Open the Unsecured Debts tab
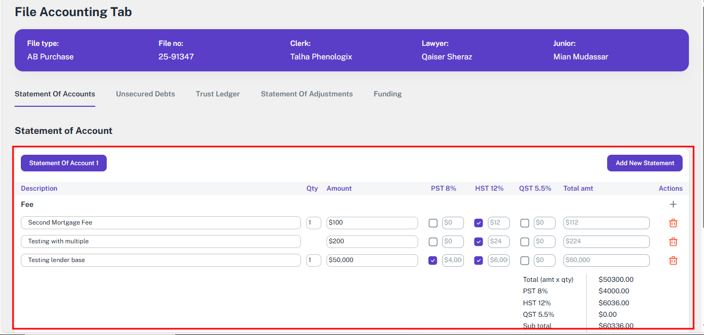 pyautogui.click(x=145, y=94)
